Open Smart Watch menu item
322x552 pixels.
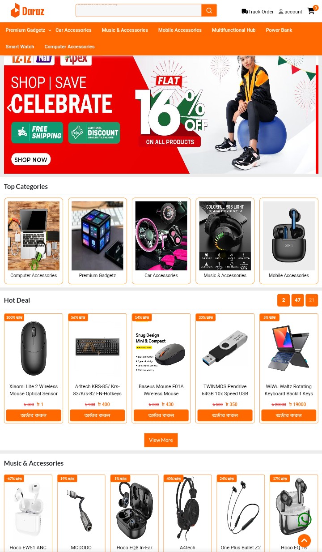click(x=20, y=47)
